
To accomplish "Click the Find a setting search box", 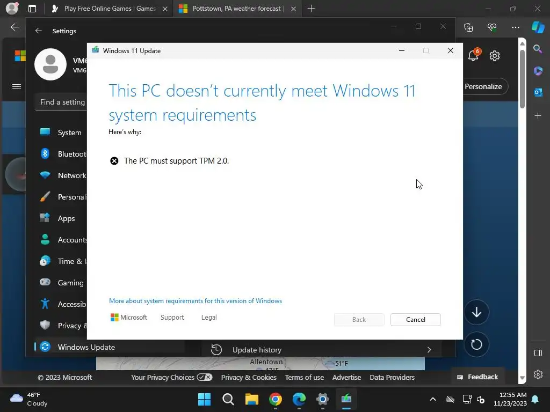I will pyautogui.click(x=61, y=102).
